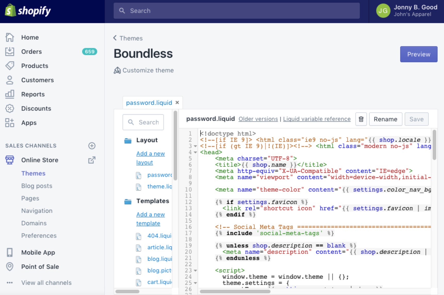Screen dimensions: 444x295
Task: Close the password.liquid tab
Action: point(177,102)
